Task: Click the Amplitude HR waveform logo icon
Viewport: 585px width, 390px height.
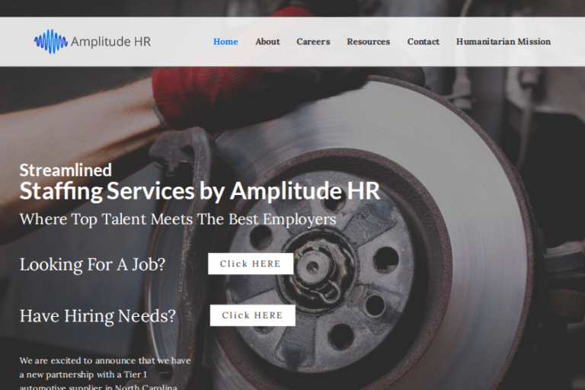Action: [50, 41]
